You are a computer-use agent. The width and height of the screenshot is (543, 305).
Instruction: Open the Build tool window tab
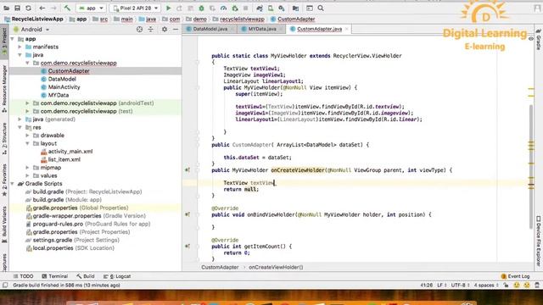click(x=86, y=276)
